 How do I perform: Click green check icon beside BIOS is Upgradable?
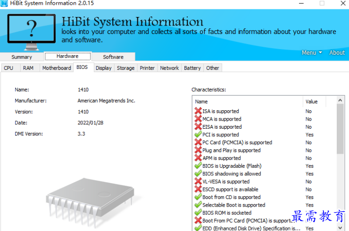pyautogui.click(x=198, y=165)
